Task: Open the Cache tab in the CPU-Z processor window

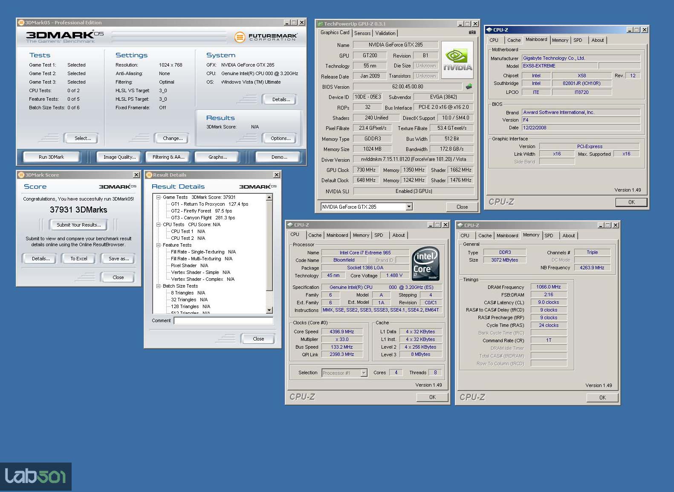Action: 315,235
